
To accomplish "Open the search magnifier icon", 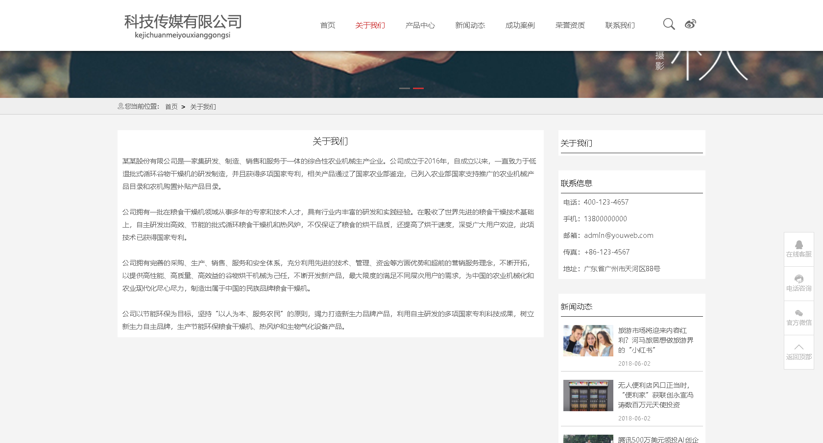I will coord(669,24).
